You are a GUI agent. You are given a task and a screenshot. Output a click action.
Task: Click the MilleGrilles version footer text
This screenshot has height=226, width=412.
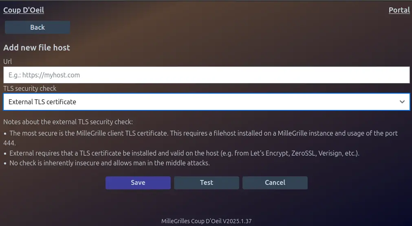coord(206,221)
